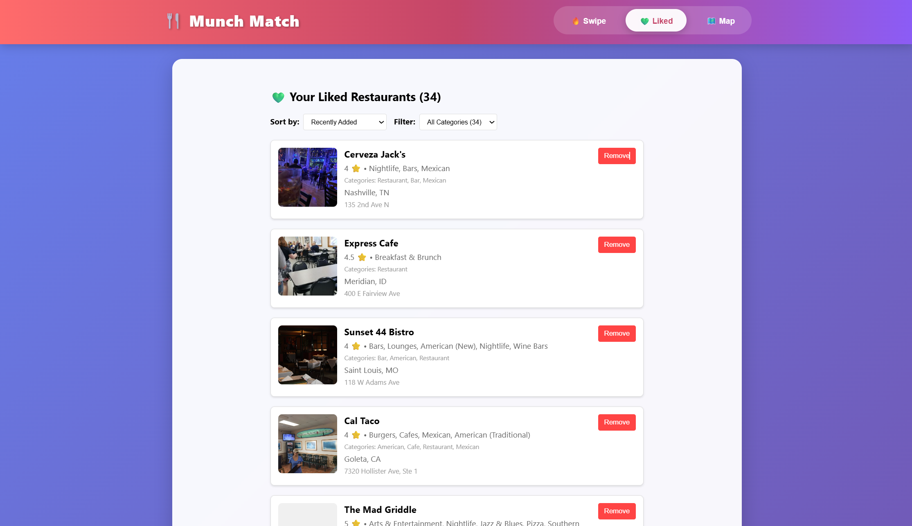Screen dimensions: 912x526
Task: Click the star icon on Cerveza Jack's rating
Action: pos(356,168)
